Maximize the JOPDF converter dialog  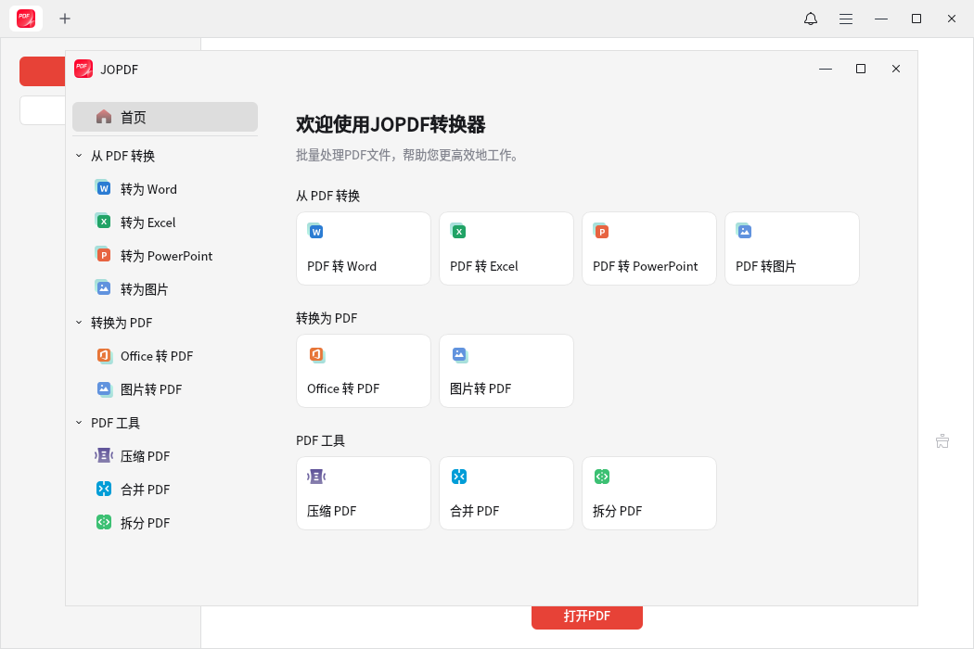point(861,69)
